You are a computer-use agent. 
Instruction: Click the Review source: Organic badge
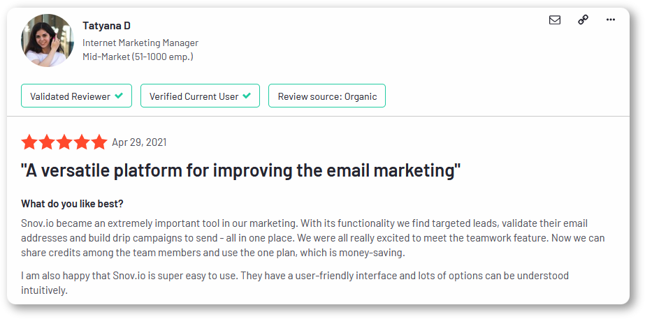(x=327, y=96)
